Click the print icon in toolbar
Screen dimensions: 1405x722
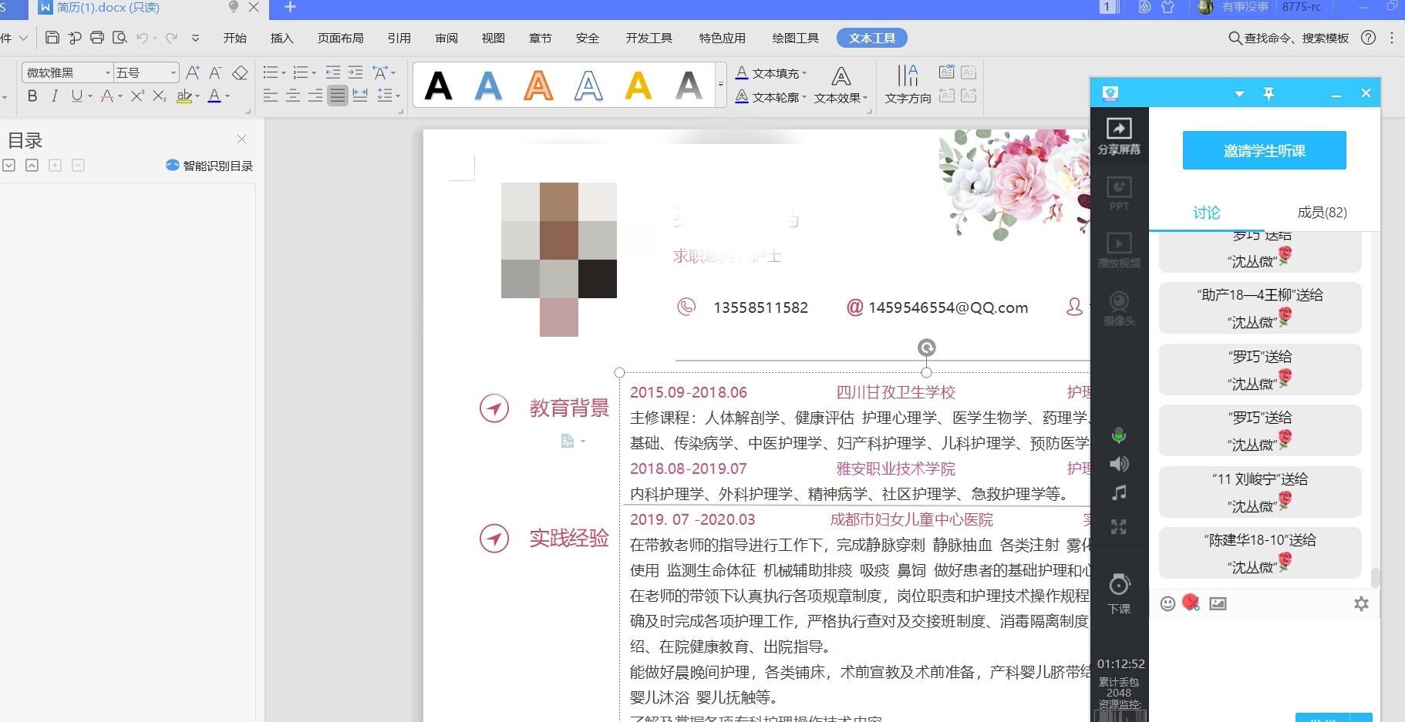[x=97, y=38]
